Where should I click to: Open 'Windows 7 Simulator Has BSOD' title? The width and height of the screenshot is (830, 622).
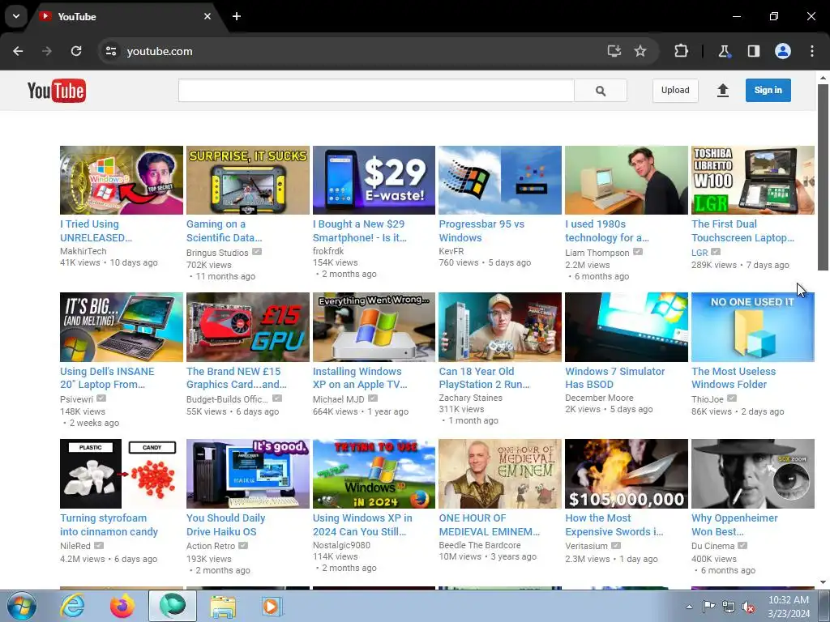[x=614, y=377]
